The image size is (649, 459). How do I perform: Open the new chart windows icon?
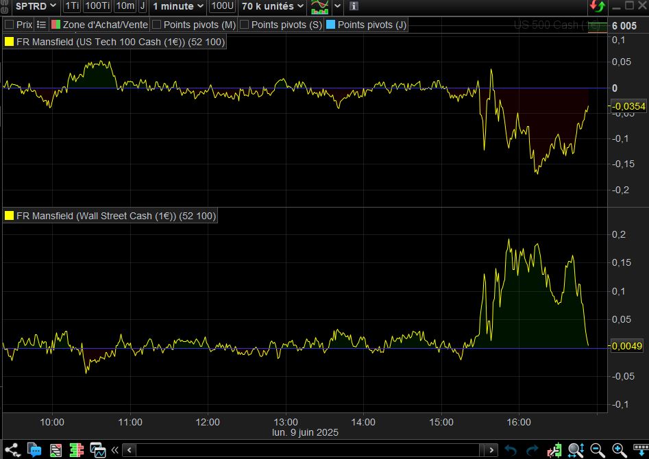coord(98,450)
